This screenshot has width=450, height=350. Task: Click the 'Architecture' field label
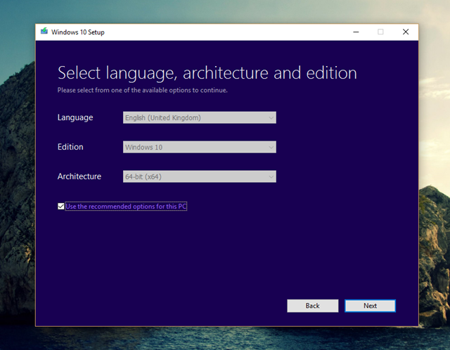click(79, 176)
